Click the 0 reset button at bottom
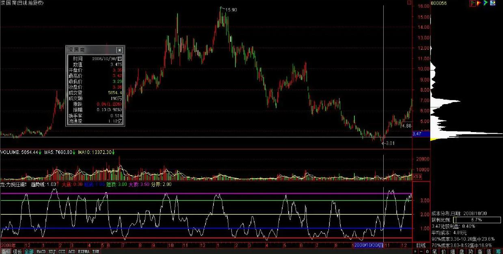This screenshot has height=254, width=503. point(427,252)
